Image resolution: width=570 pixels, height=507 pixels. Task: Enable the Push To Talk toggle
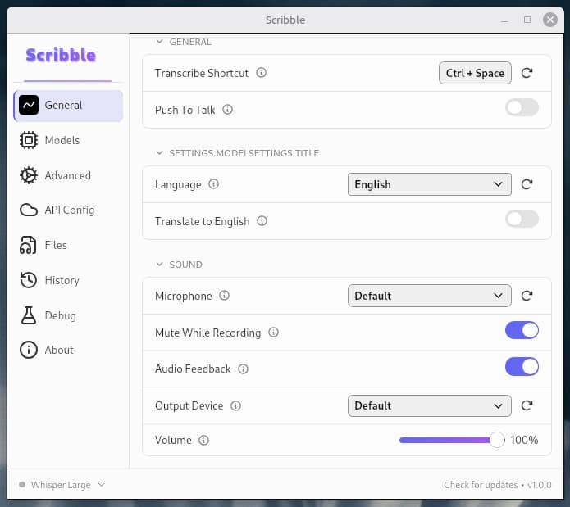522,107
